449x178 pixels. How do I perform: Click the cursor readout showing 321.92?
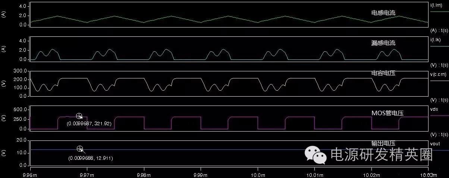[x=89, y=123]
